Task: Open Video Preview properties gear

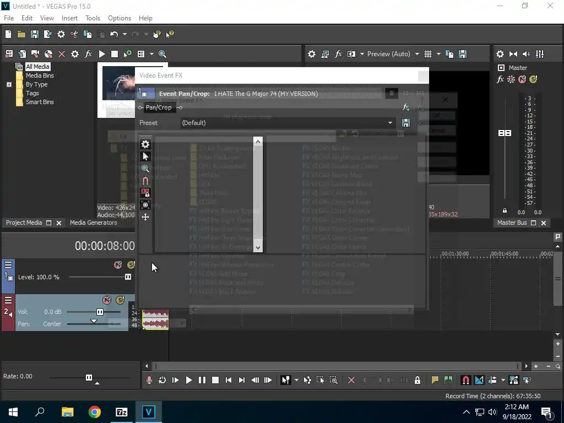Action: click(x=312, y=54)
